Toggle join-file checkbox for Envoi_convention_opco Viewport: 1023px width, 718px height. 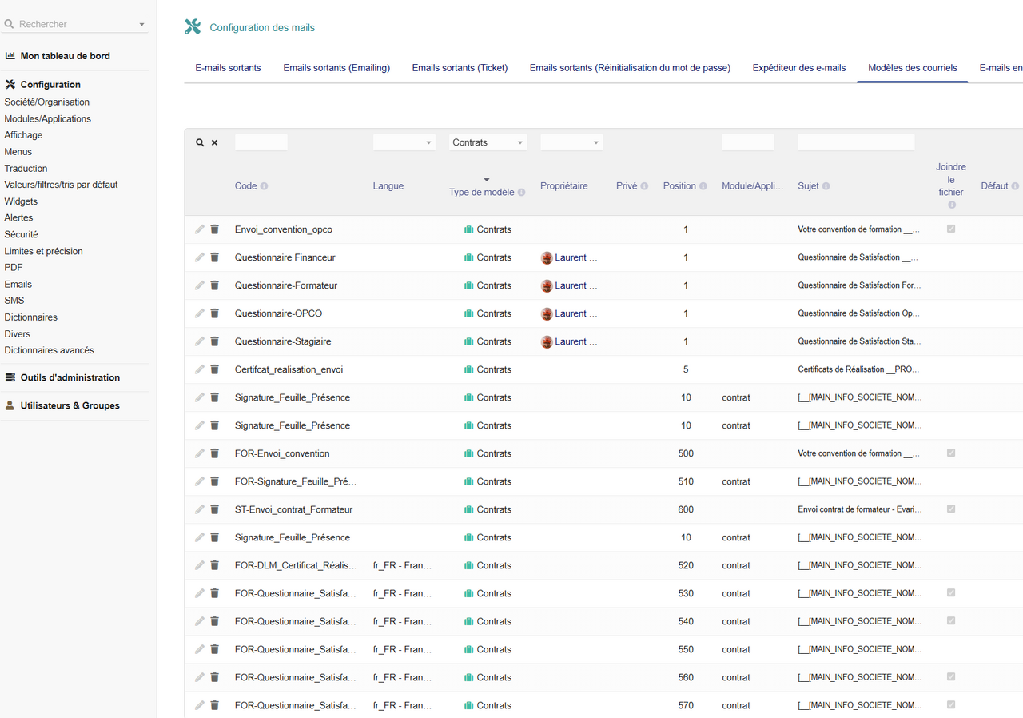[951, 229]
